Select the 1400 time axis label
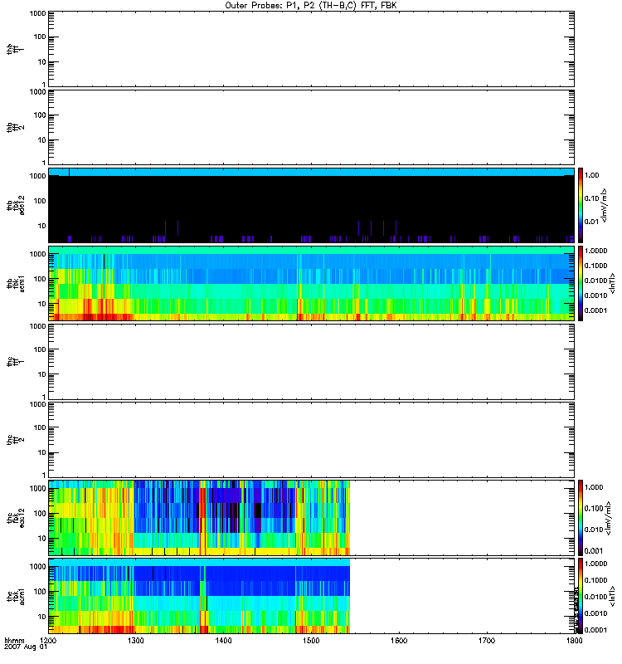The height and width of the screenshot is (664, 622). [x=223, y=640]
